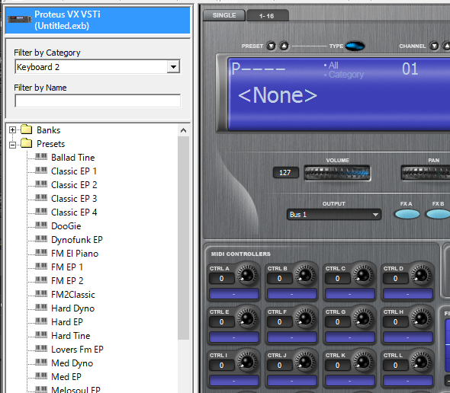Viewport: 450px width, 393px height.
Task: Select the FM EP 1 preset
Action: [x=67, y=267]
